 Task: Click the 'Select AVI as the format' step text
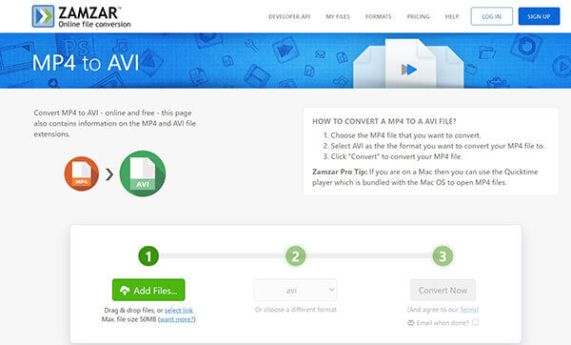point(438,146)
